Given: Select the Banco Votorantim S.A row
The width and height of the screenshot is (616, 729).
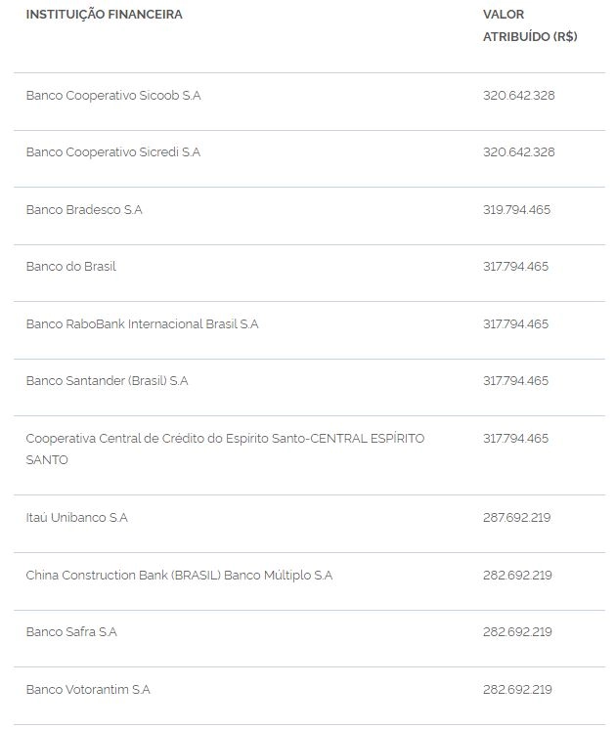Looking at the screenshot, I should 309,696.
